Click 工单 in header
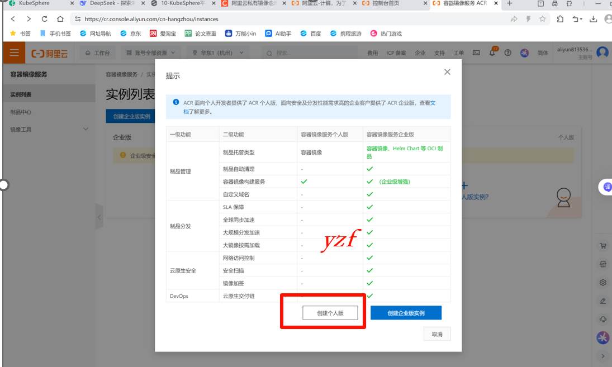612x367 pixels. point(459,53)
